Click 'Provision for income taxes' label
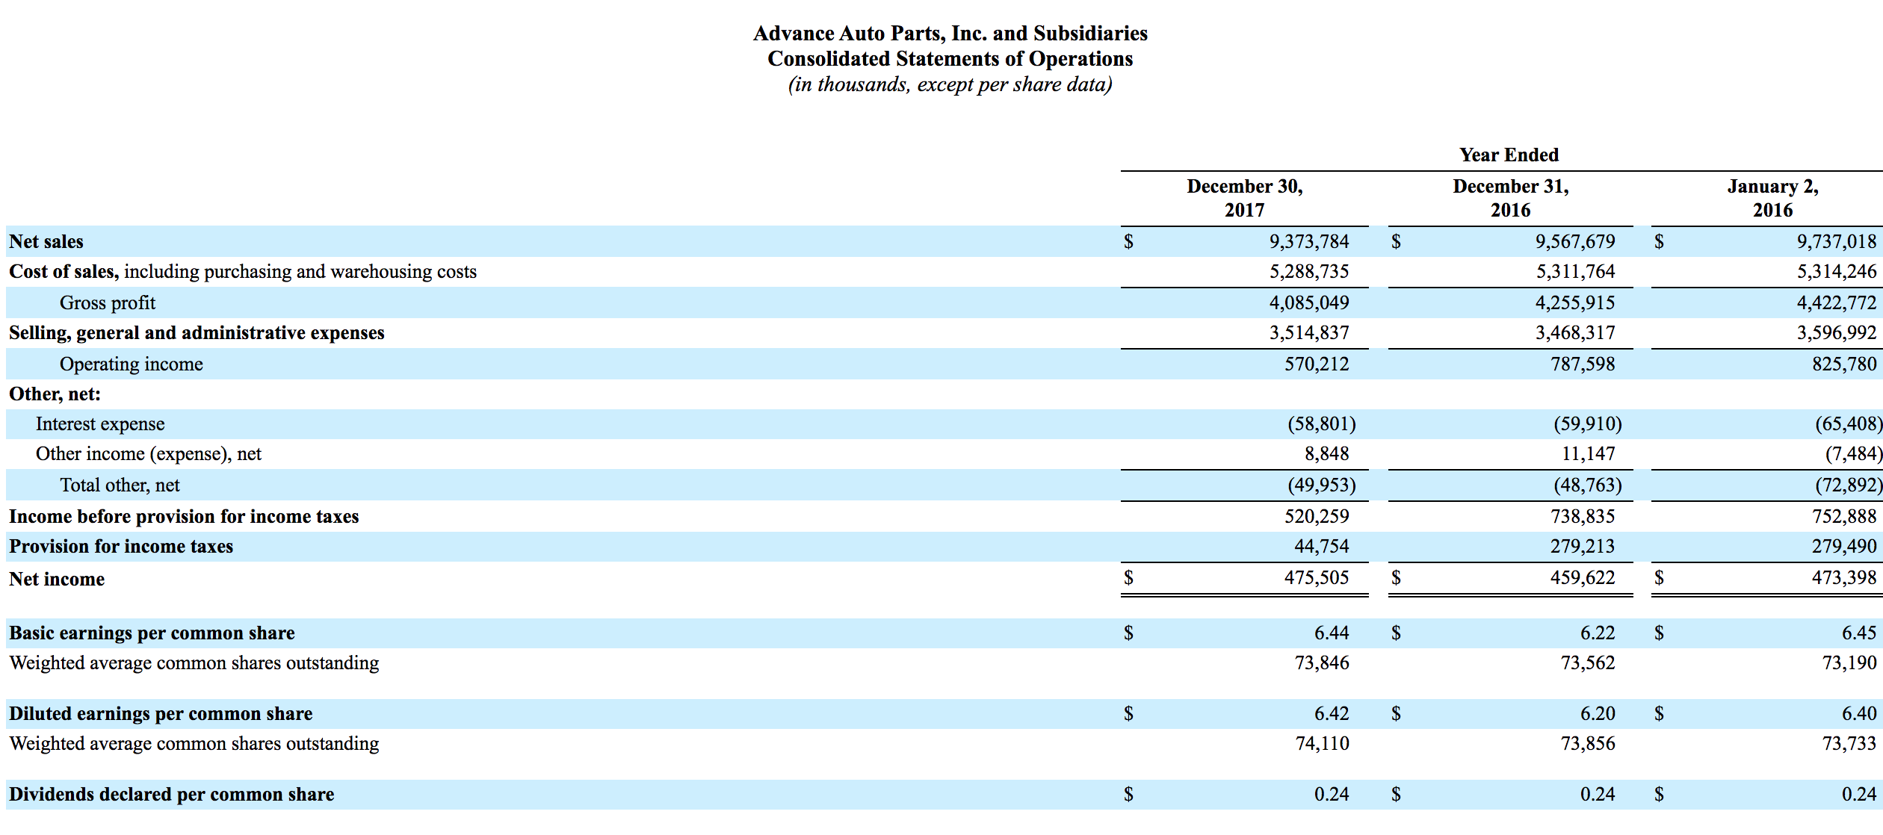 [x=121, y=547]
